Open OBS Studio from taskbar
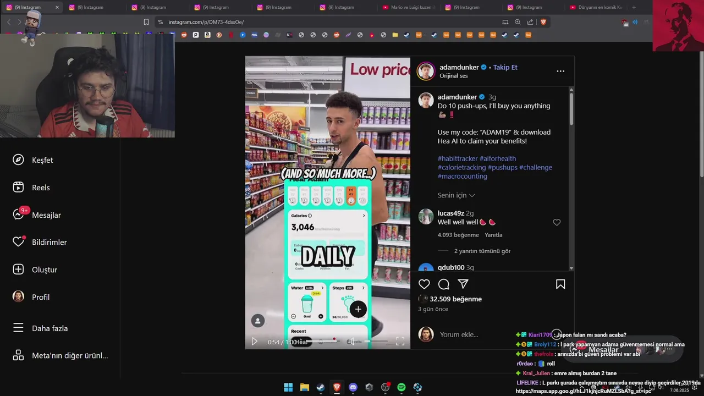704x396 pixels. tap(385, 387)
